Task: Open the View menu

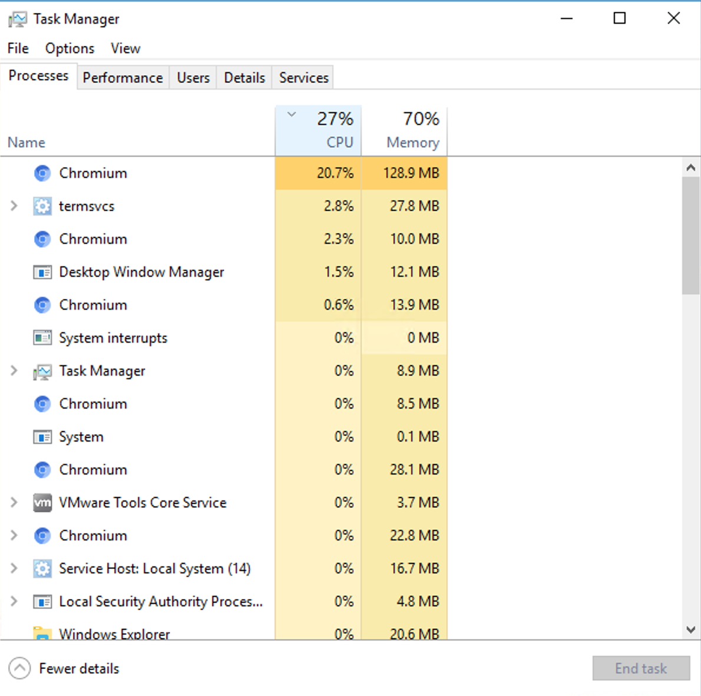Action: click(125, 48)
